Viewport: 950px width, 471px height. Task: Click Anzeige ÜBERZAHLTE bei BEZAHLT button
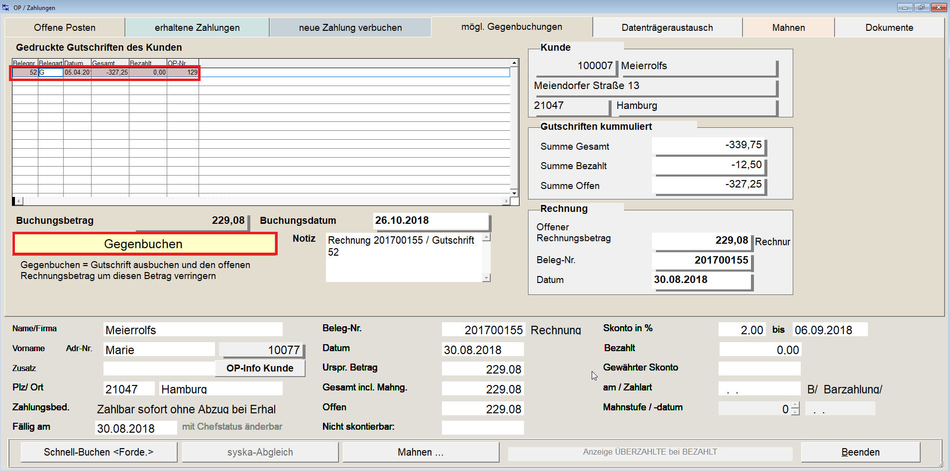[650, 452]
